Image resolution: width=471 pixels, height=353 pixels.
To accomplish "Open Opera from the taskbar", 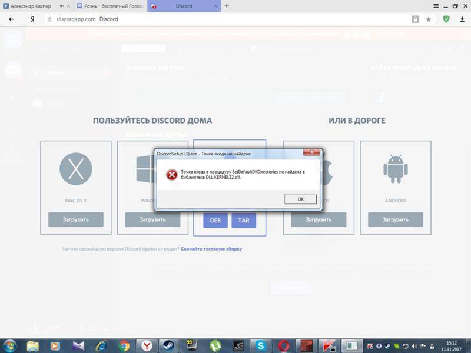I will point(284,346).
